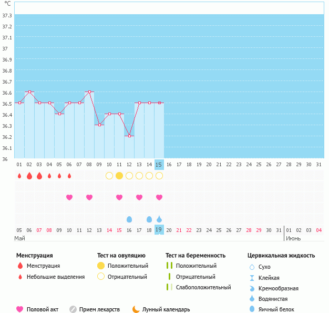Click the 36.2 temperature point on day 12
The height and width of the screenshot is (313, 329).
point(129,136)
